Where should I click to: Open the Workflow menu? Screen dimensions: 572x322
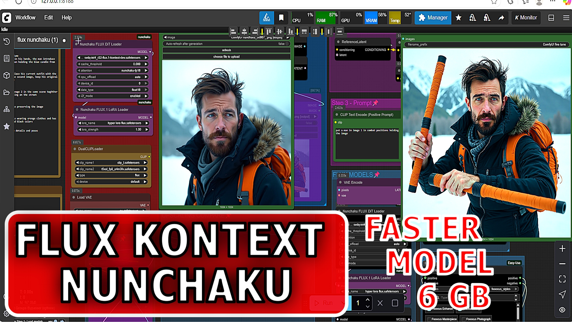pos(25,18)
